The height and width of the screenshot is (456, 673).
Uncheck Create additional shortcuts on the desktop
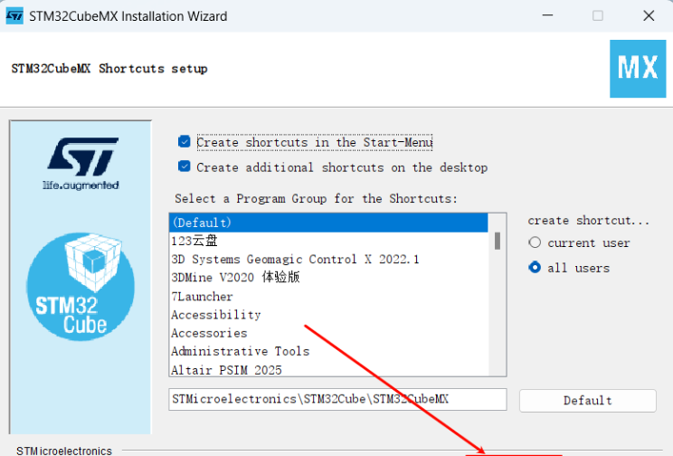coord(185,166)
